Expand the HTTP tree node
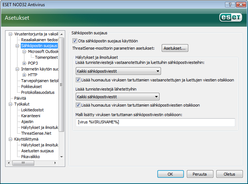The width and height of the screenshot is (248, 184). [x=24, y=75]
